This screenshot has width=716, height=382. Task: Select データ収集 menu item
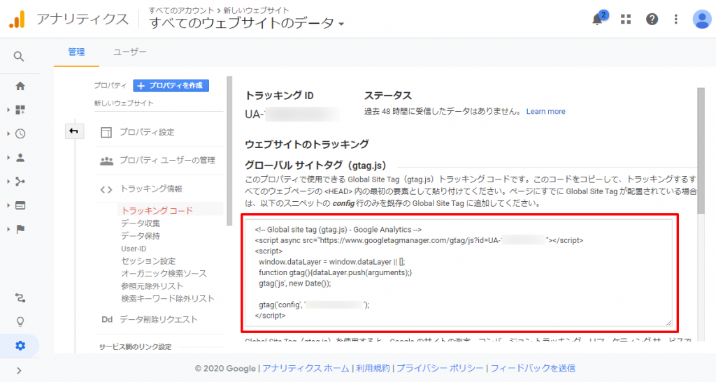[141, 223]
